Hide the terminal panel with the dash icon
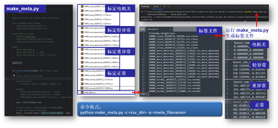The width and height of the screenshot is (278, 128). (265, 6)
